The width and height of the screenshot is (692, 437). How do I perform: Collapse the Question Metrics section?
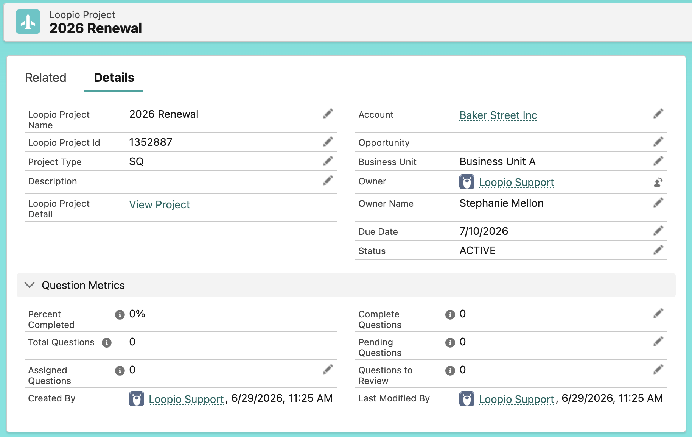click(30, 285)
